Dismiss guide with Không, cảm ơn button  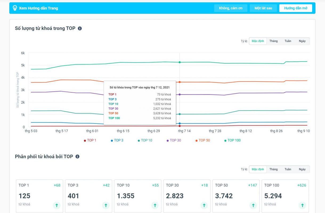pyautogui.click(x=231, y=8)
